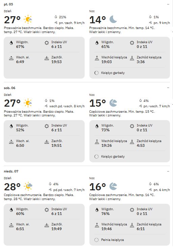This screenshot has height=247, width=173.
Task: Click the sunrise icon next to 6:49
Action: (11, 58)
